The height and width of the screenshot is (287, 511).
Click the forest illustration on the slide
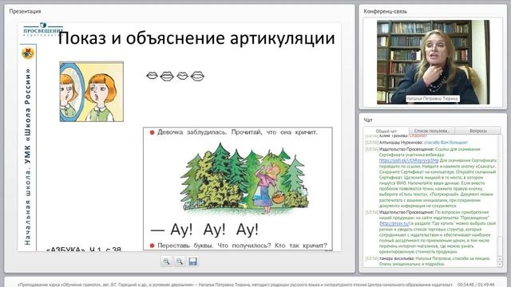pyautogui.click(x=245, y=179)
